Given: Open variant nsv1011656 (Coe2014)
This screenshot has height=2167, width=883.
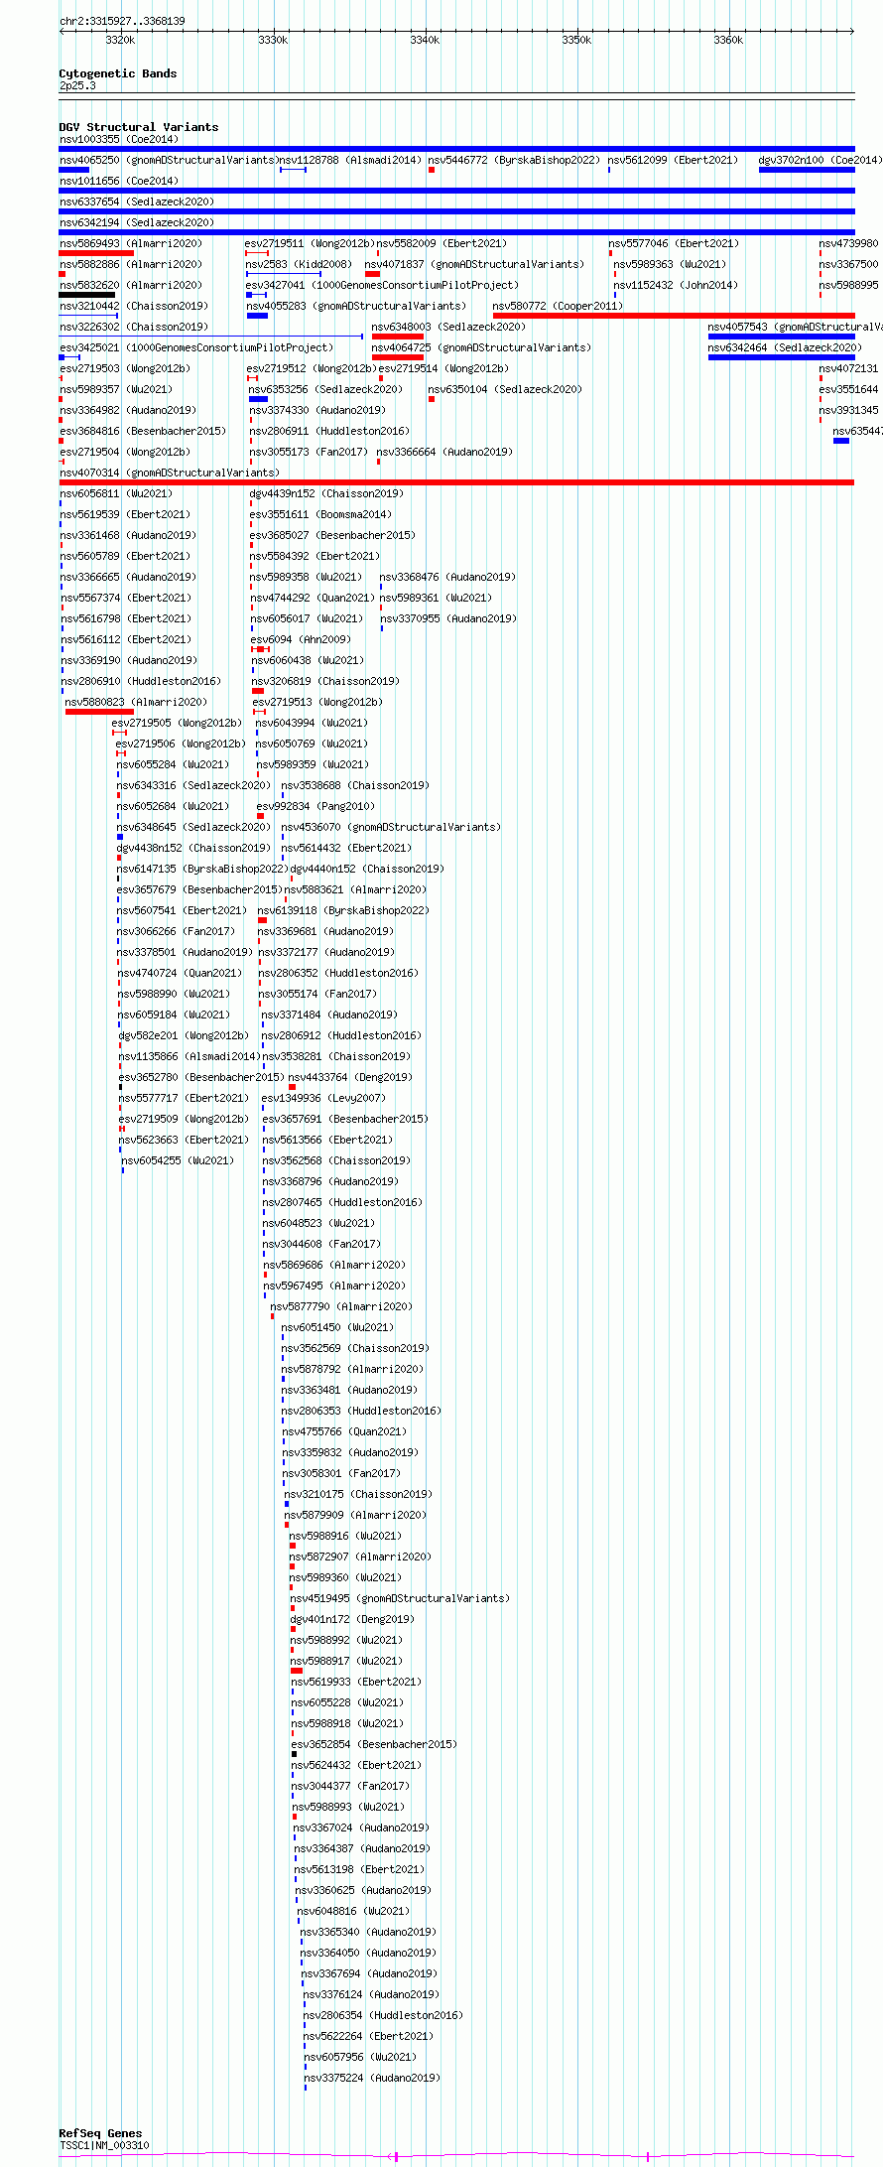Looking at the screenshot, I should click(x=119, y=181).
